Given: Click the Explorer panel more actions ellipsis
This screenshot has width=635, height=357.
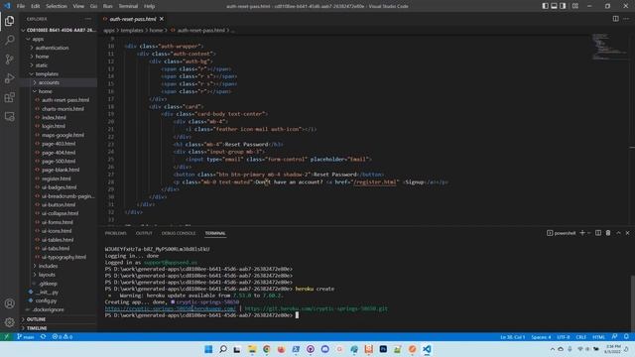Looking at the screenshot, I should pyautogui.click(x=88, y=19).
